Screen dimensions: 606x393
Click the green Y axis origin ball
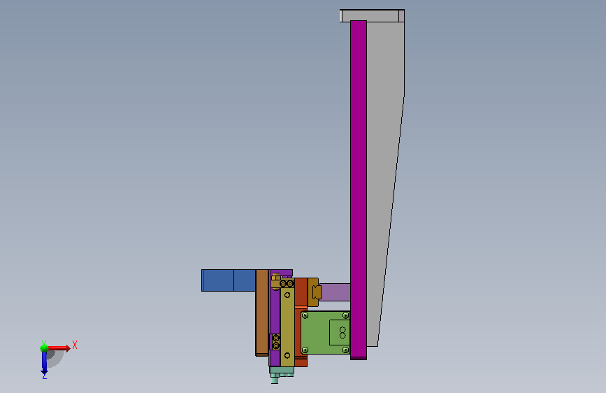(44, 348)
